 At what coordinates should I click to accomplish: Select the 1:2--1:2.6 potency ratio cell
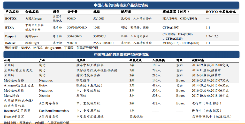click(212, 36)
